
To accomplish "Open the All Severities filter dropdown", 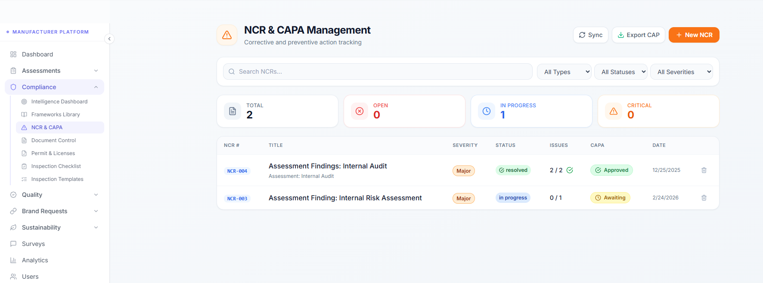I will (x=681, y=72).
